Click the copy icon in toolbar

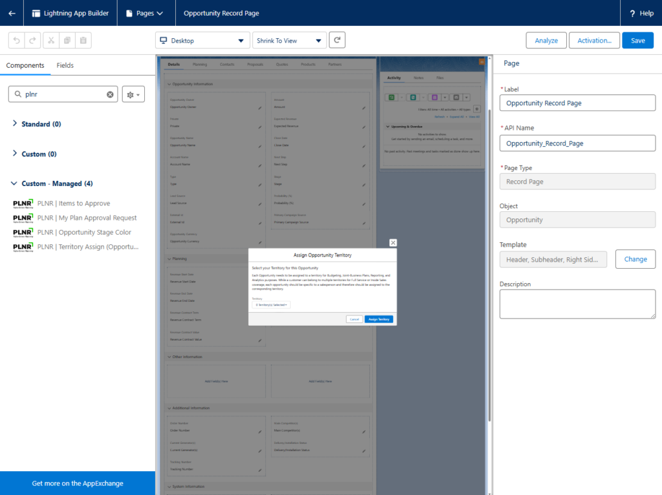[67, 41]
